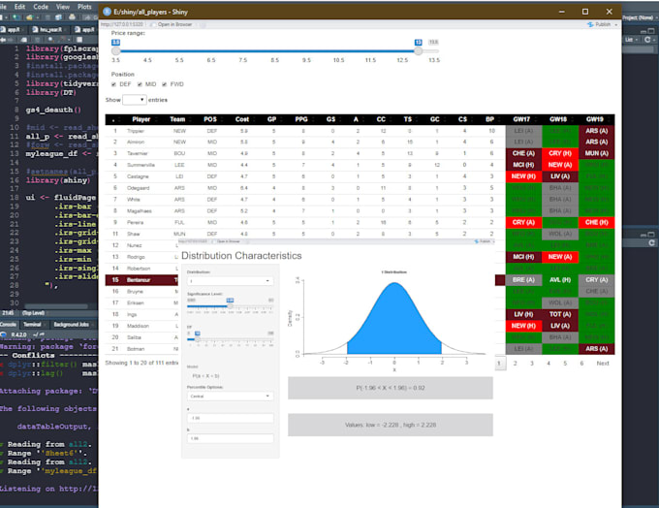Click the Significance Level slider handle

point(230,306)
